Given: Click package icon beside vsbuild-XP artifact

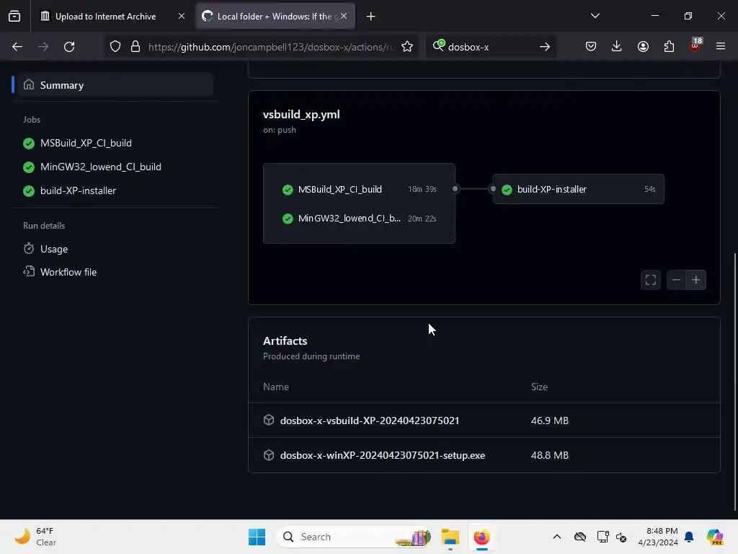Looking at the screenshot, I should pos(269,421).
